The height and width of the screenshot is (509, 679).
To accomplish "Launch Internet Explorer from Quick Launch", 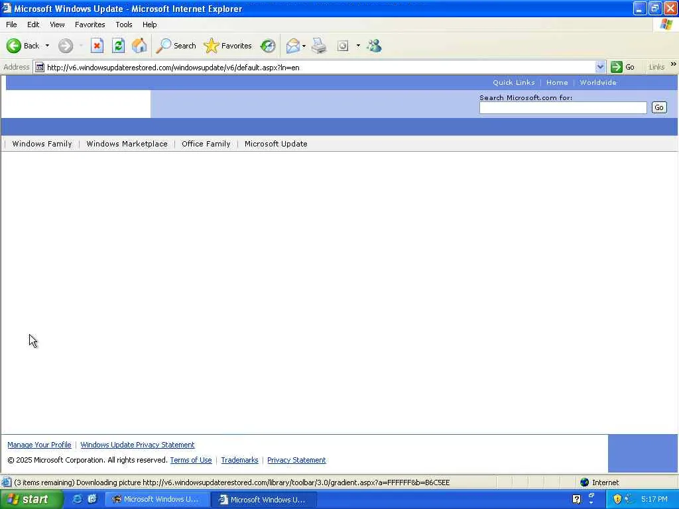I will point(77,499).
